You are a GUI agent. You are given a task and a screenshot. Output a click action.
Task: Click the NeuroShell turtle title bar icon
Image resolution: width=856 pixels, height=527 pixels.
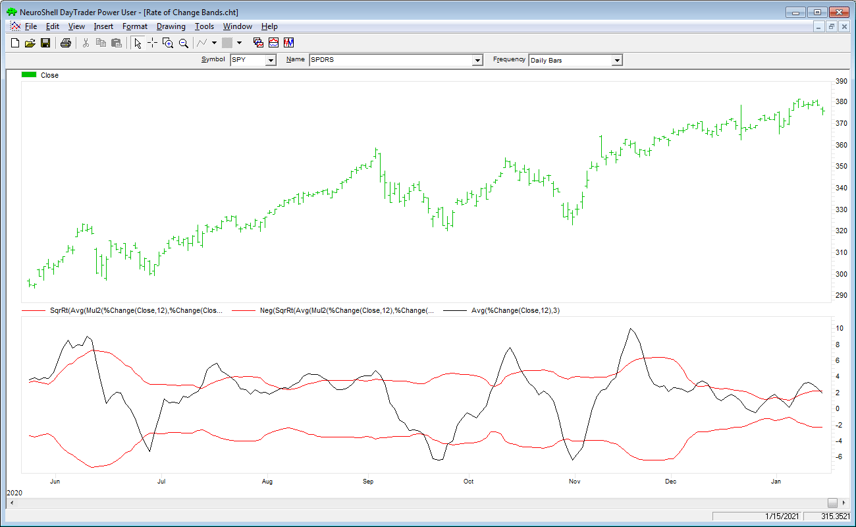point(11,13)
